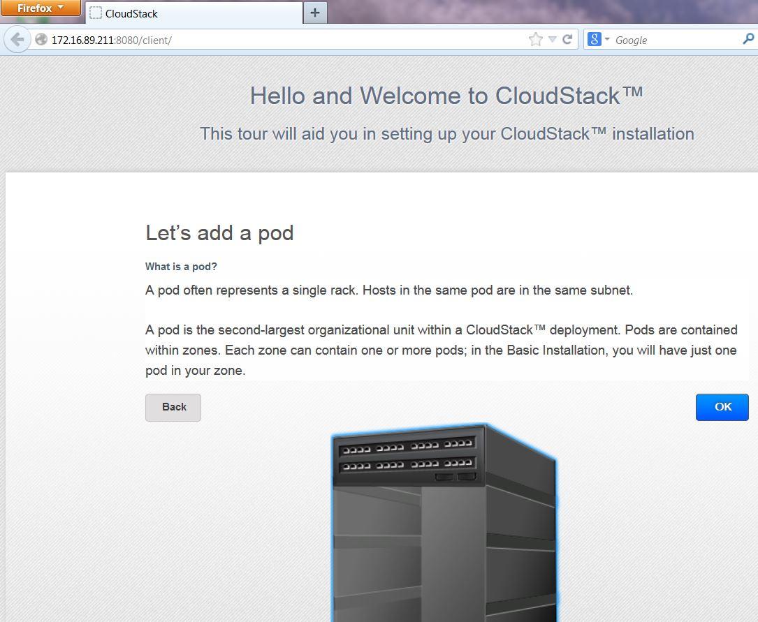Open the URL history dropdown arrow
Viewport: 758px width, 622px height.
pyautogui.click(x=553, y=40)
